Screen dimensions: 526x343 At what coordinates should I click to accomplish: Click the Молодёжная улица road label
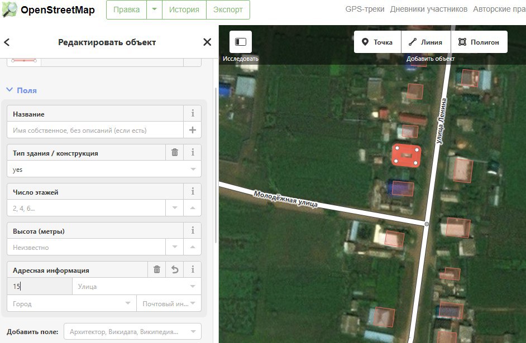(x=285, y=199)
